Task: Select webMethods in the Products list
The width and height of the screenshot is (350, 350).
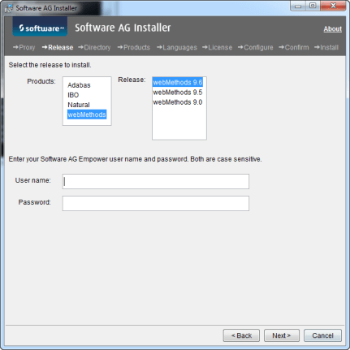Action: [87, 115]
